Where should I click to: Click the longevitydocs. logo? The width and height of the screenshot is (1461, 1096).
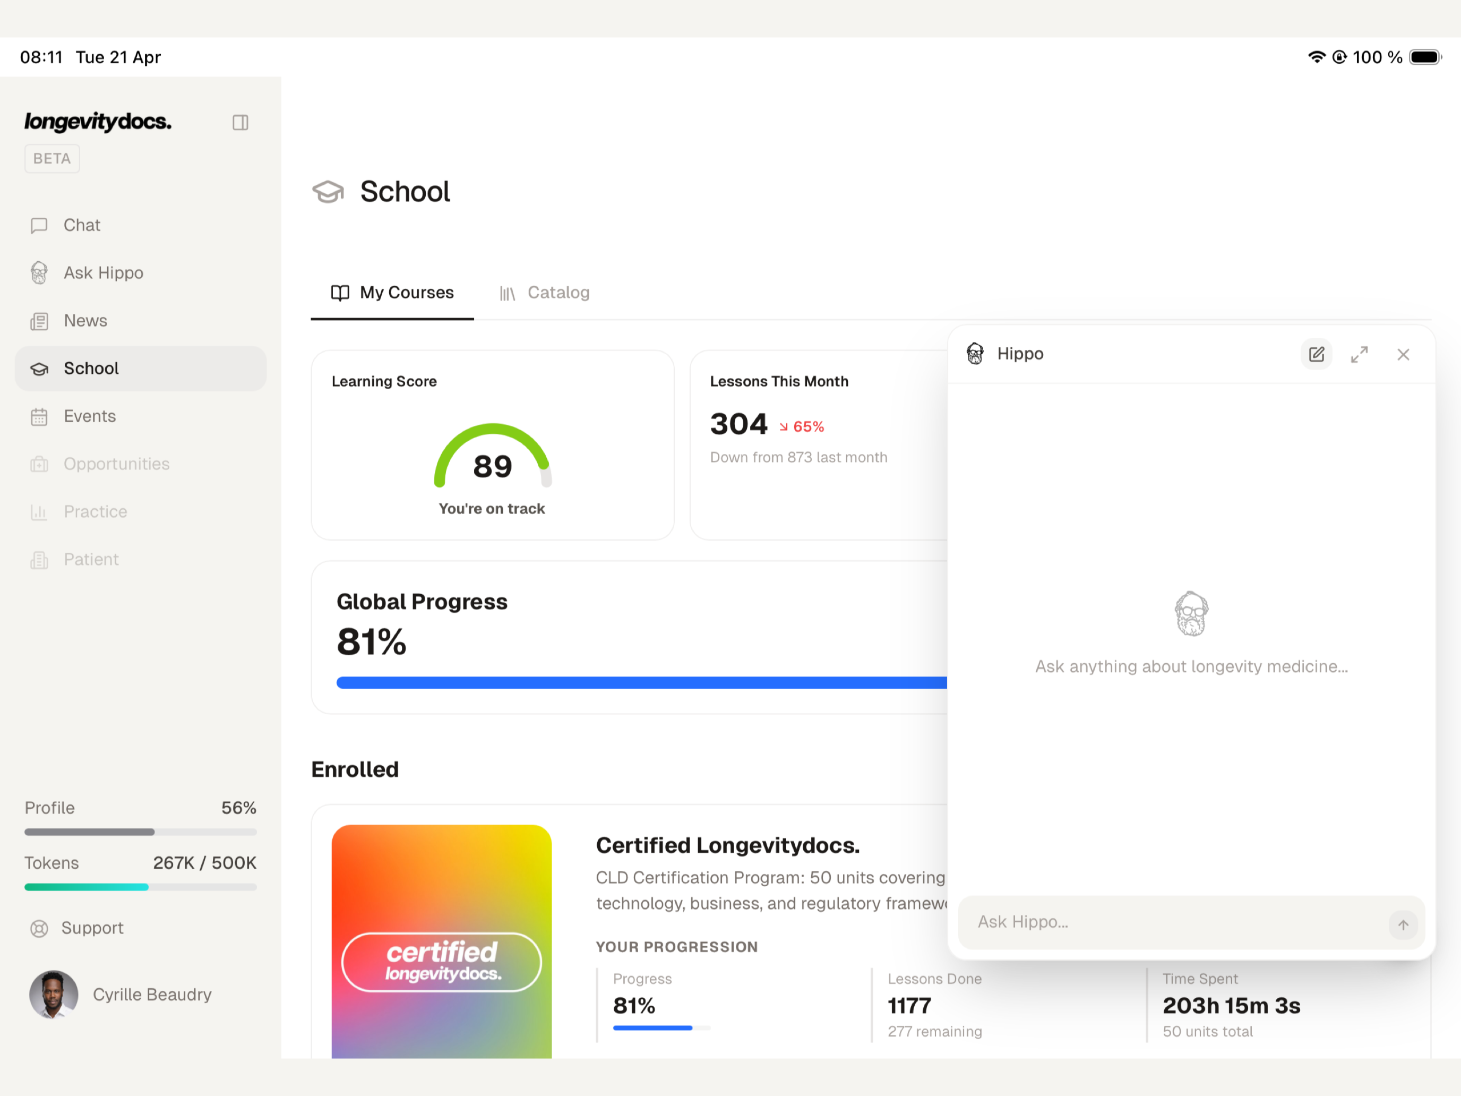98,122
